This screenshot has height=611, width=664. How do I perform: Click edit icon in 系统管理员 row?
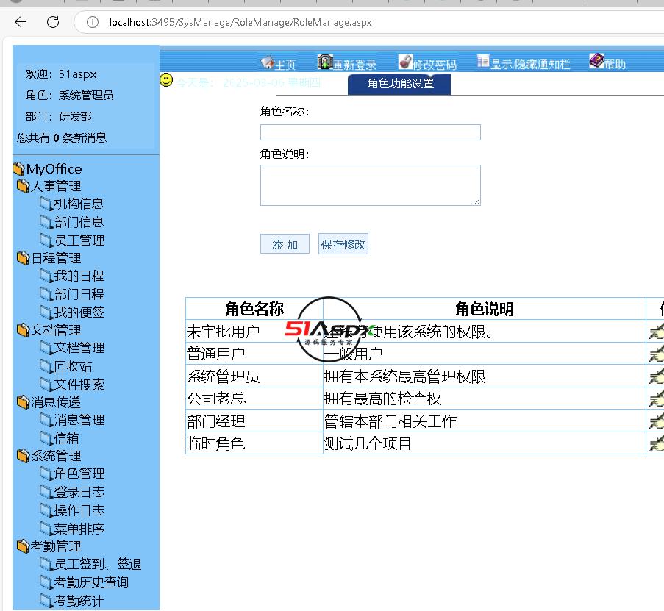coord(657,376)
